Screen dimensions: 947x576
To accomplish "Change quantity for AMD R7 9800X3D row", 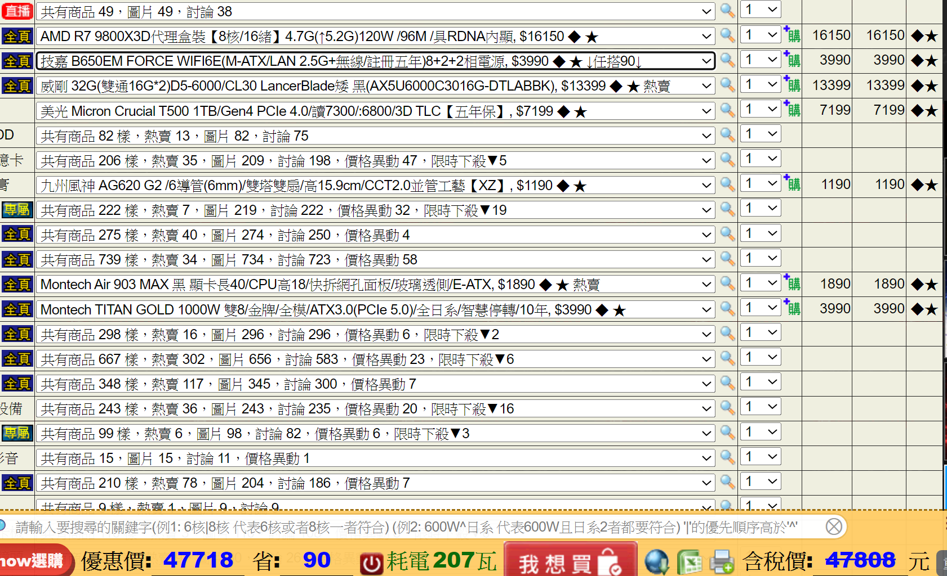I will [x=761, y=35].
